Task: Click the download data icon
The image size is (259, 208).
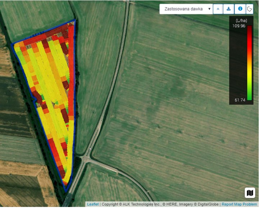Action: tap(228, 9)
